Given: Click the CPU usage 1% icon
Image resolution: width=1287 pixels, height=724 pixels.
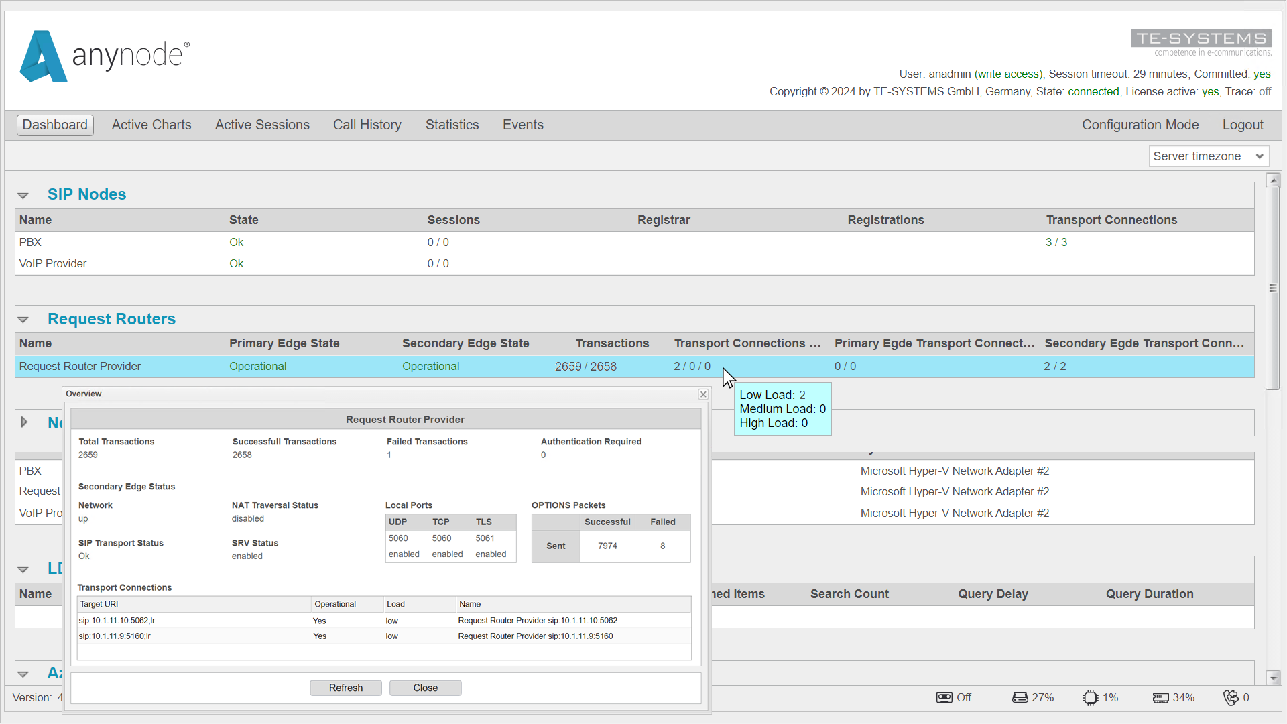Looking at the screenshot, I should 1090,697.
